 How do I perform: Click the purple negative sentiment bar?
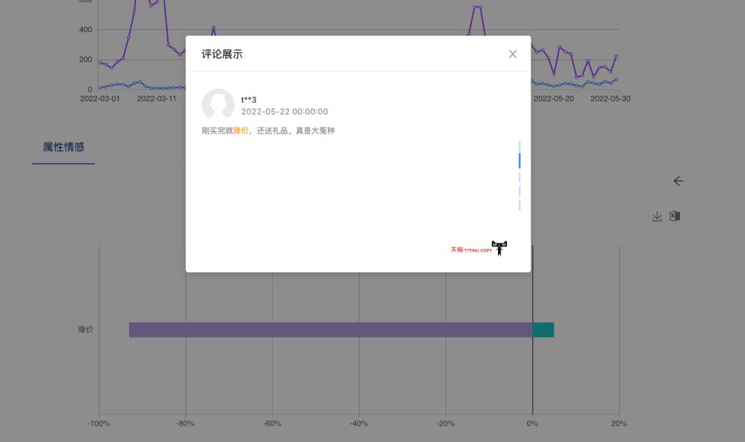[331, 330]
